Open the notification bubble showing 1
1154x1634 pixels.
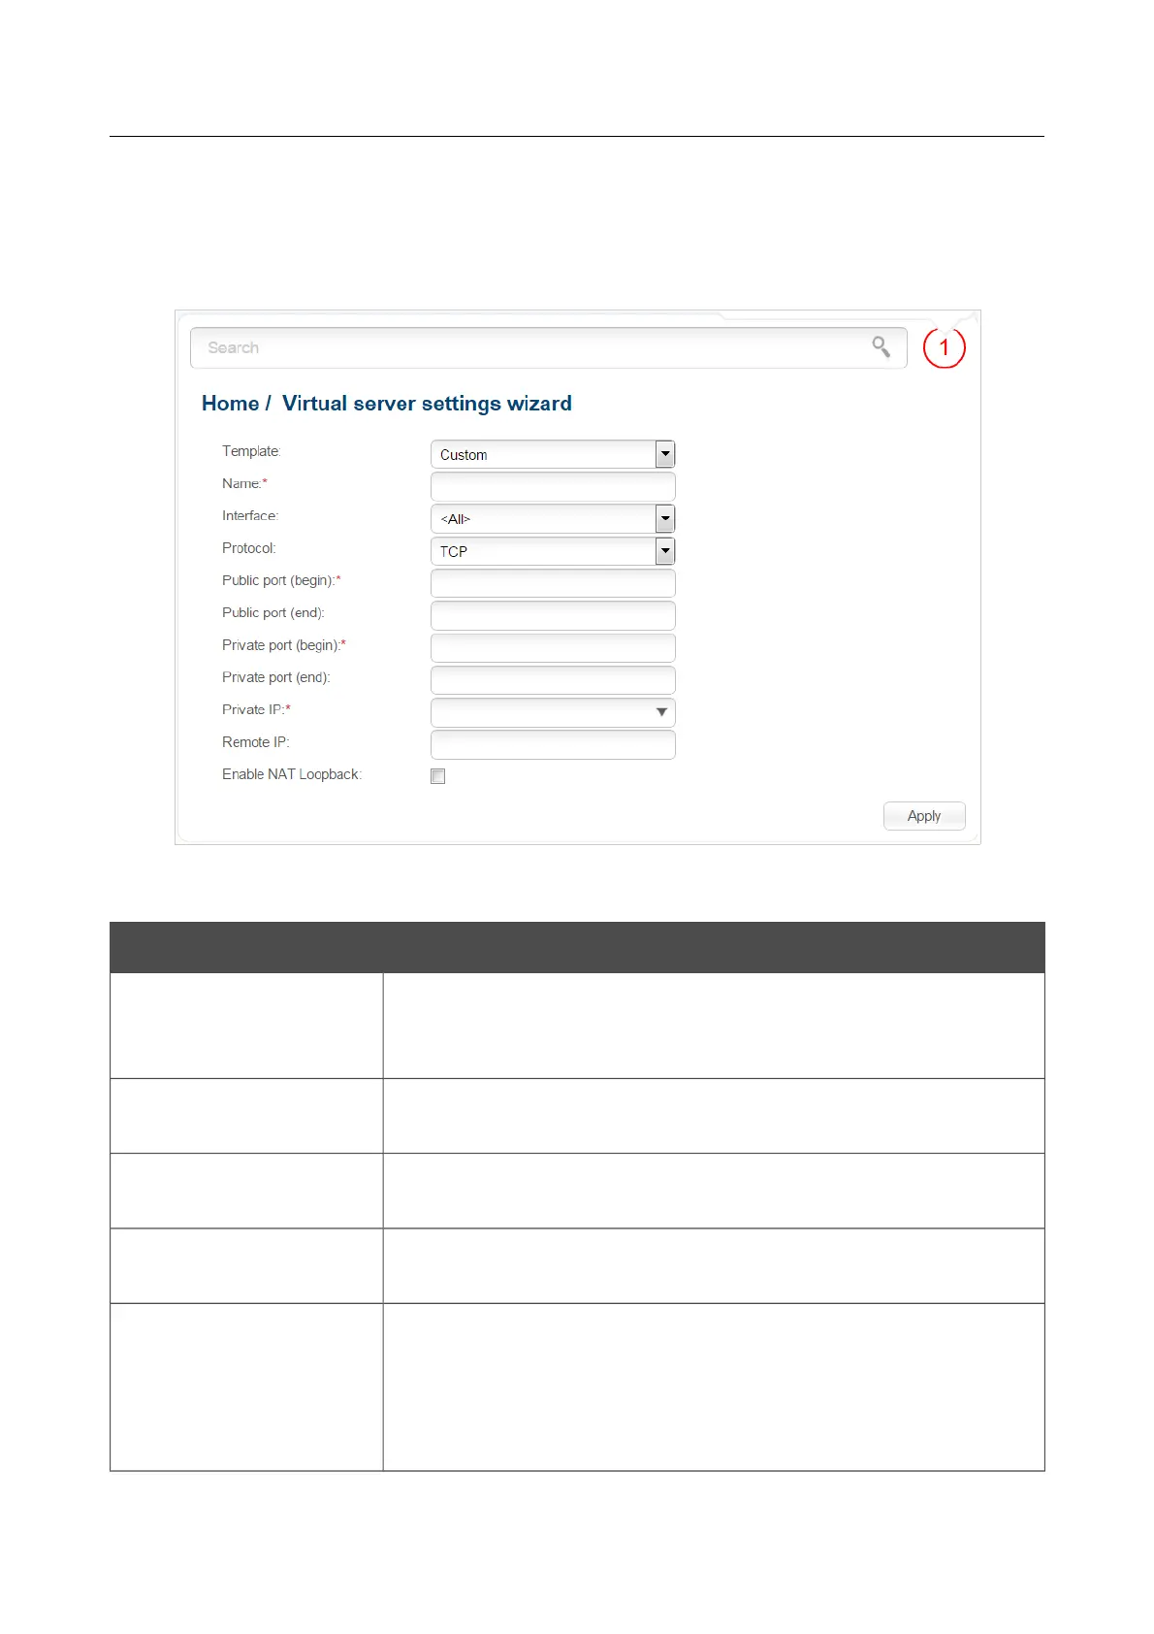(944, 347)
